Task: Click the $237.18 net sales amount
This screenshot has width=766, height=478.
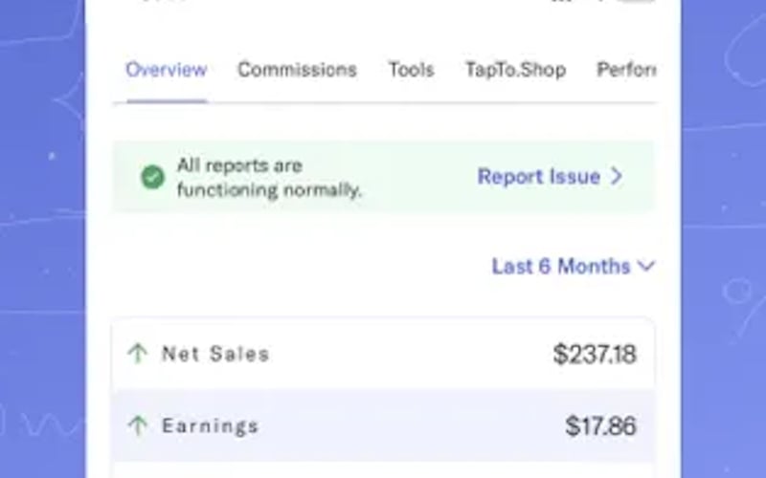Action: 594,355
